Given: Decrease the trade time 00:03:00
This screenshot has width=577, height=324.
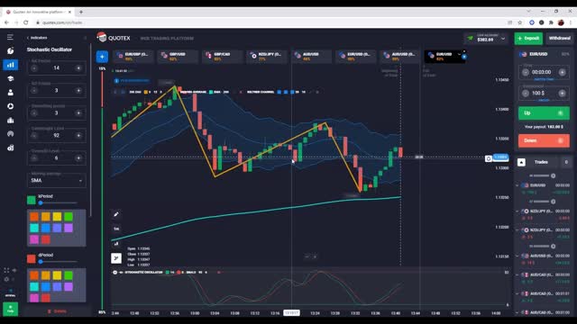Looking at the screenshot, I should click(x=526, y=72).
